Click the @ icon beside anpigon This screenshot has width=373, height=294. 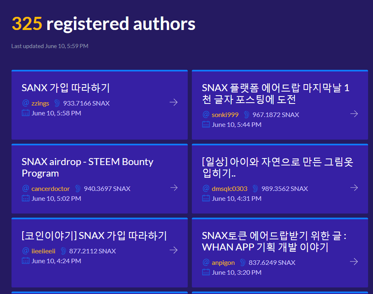[206, 262]
